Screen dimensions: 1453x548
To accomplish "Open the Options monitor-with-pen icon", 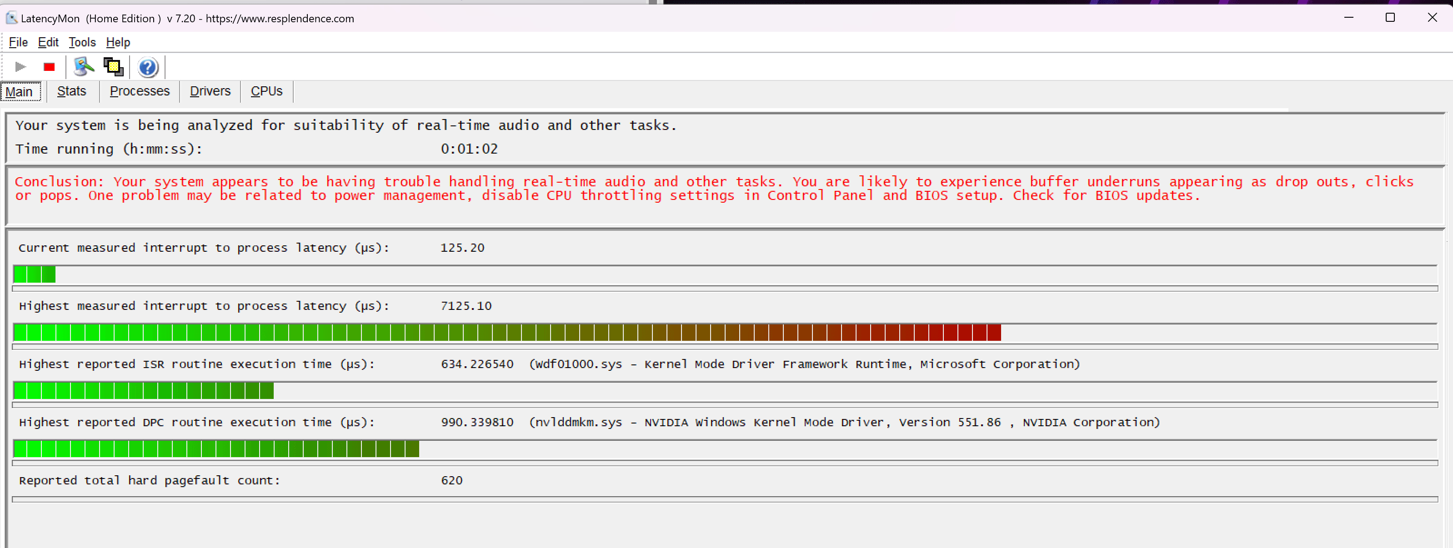I will (x=84, y=67).
